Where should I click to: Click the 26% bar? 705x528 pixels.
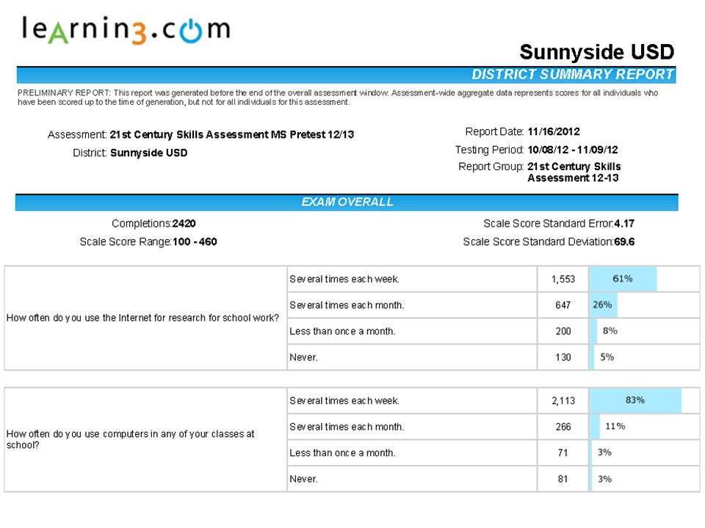[x=603, y=305]
